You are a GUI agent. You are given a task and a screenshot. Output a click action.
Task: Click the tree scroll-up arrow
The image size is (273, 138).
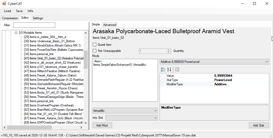(x=86, y=33)
